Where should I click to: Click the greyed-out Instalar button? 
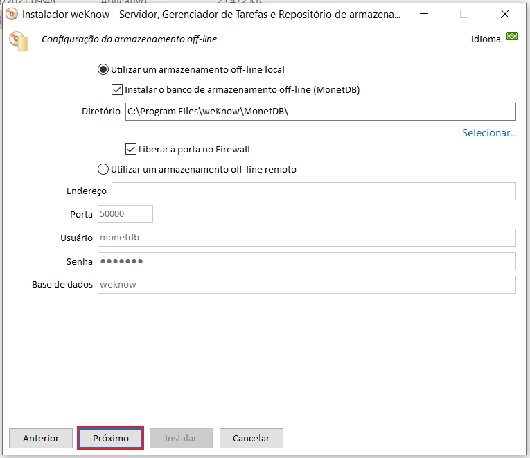181,438
